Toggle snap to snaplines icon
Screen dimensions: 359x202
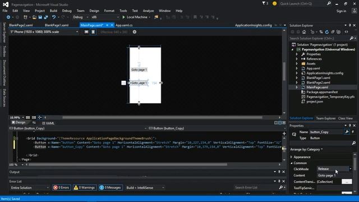pyautogui.click(x=40, y=117)
